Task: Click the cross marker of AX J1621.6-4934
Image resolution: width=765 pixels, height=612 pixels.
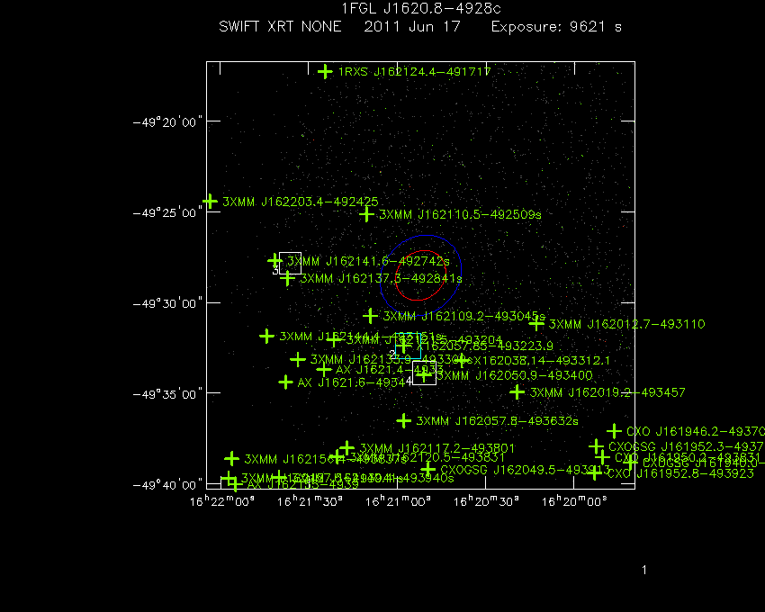Action: pyautogui.click(x=285, y=382)
